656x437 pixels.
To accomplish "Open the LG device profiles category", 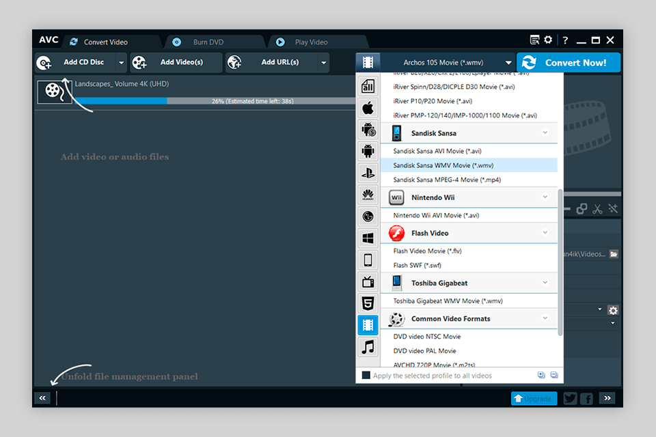I will coord(368,216).
